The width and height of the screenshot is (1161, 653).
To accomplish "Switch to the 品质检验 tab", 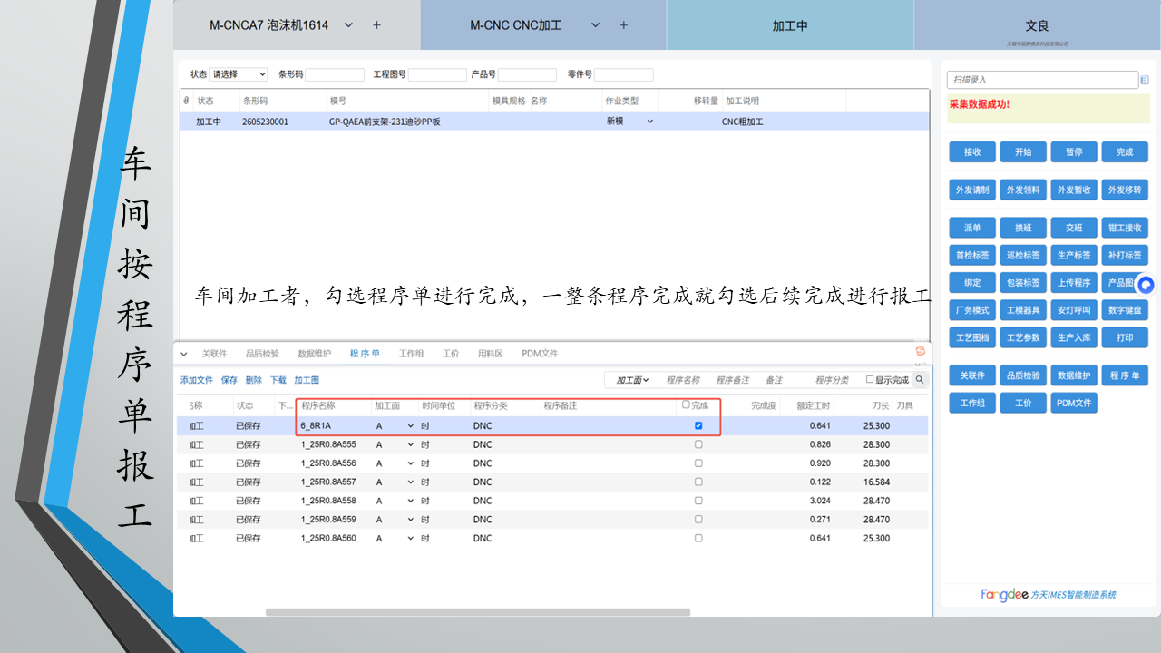I will pos(262,354).
